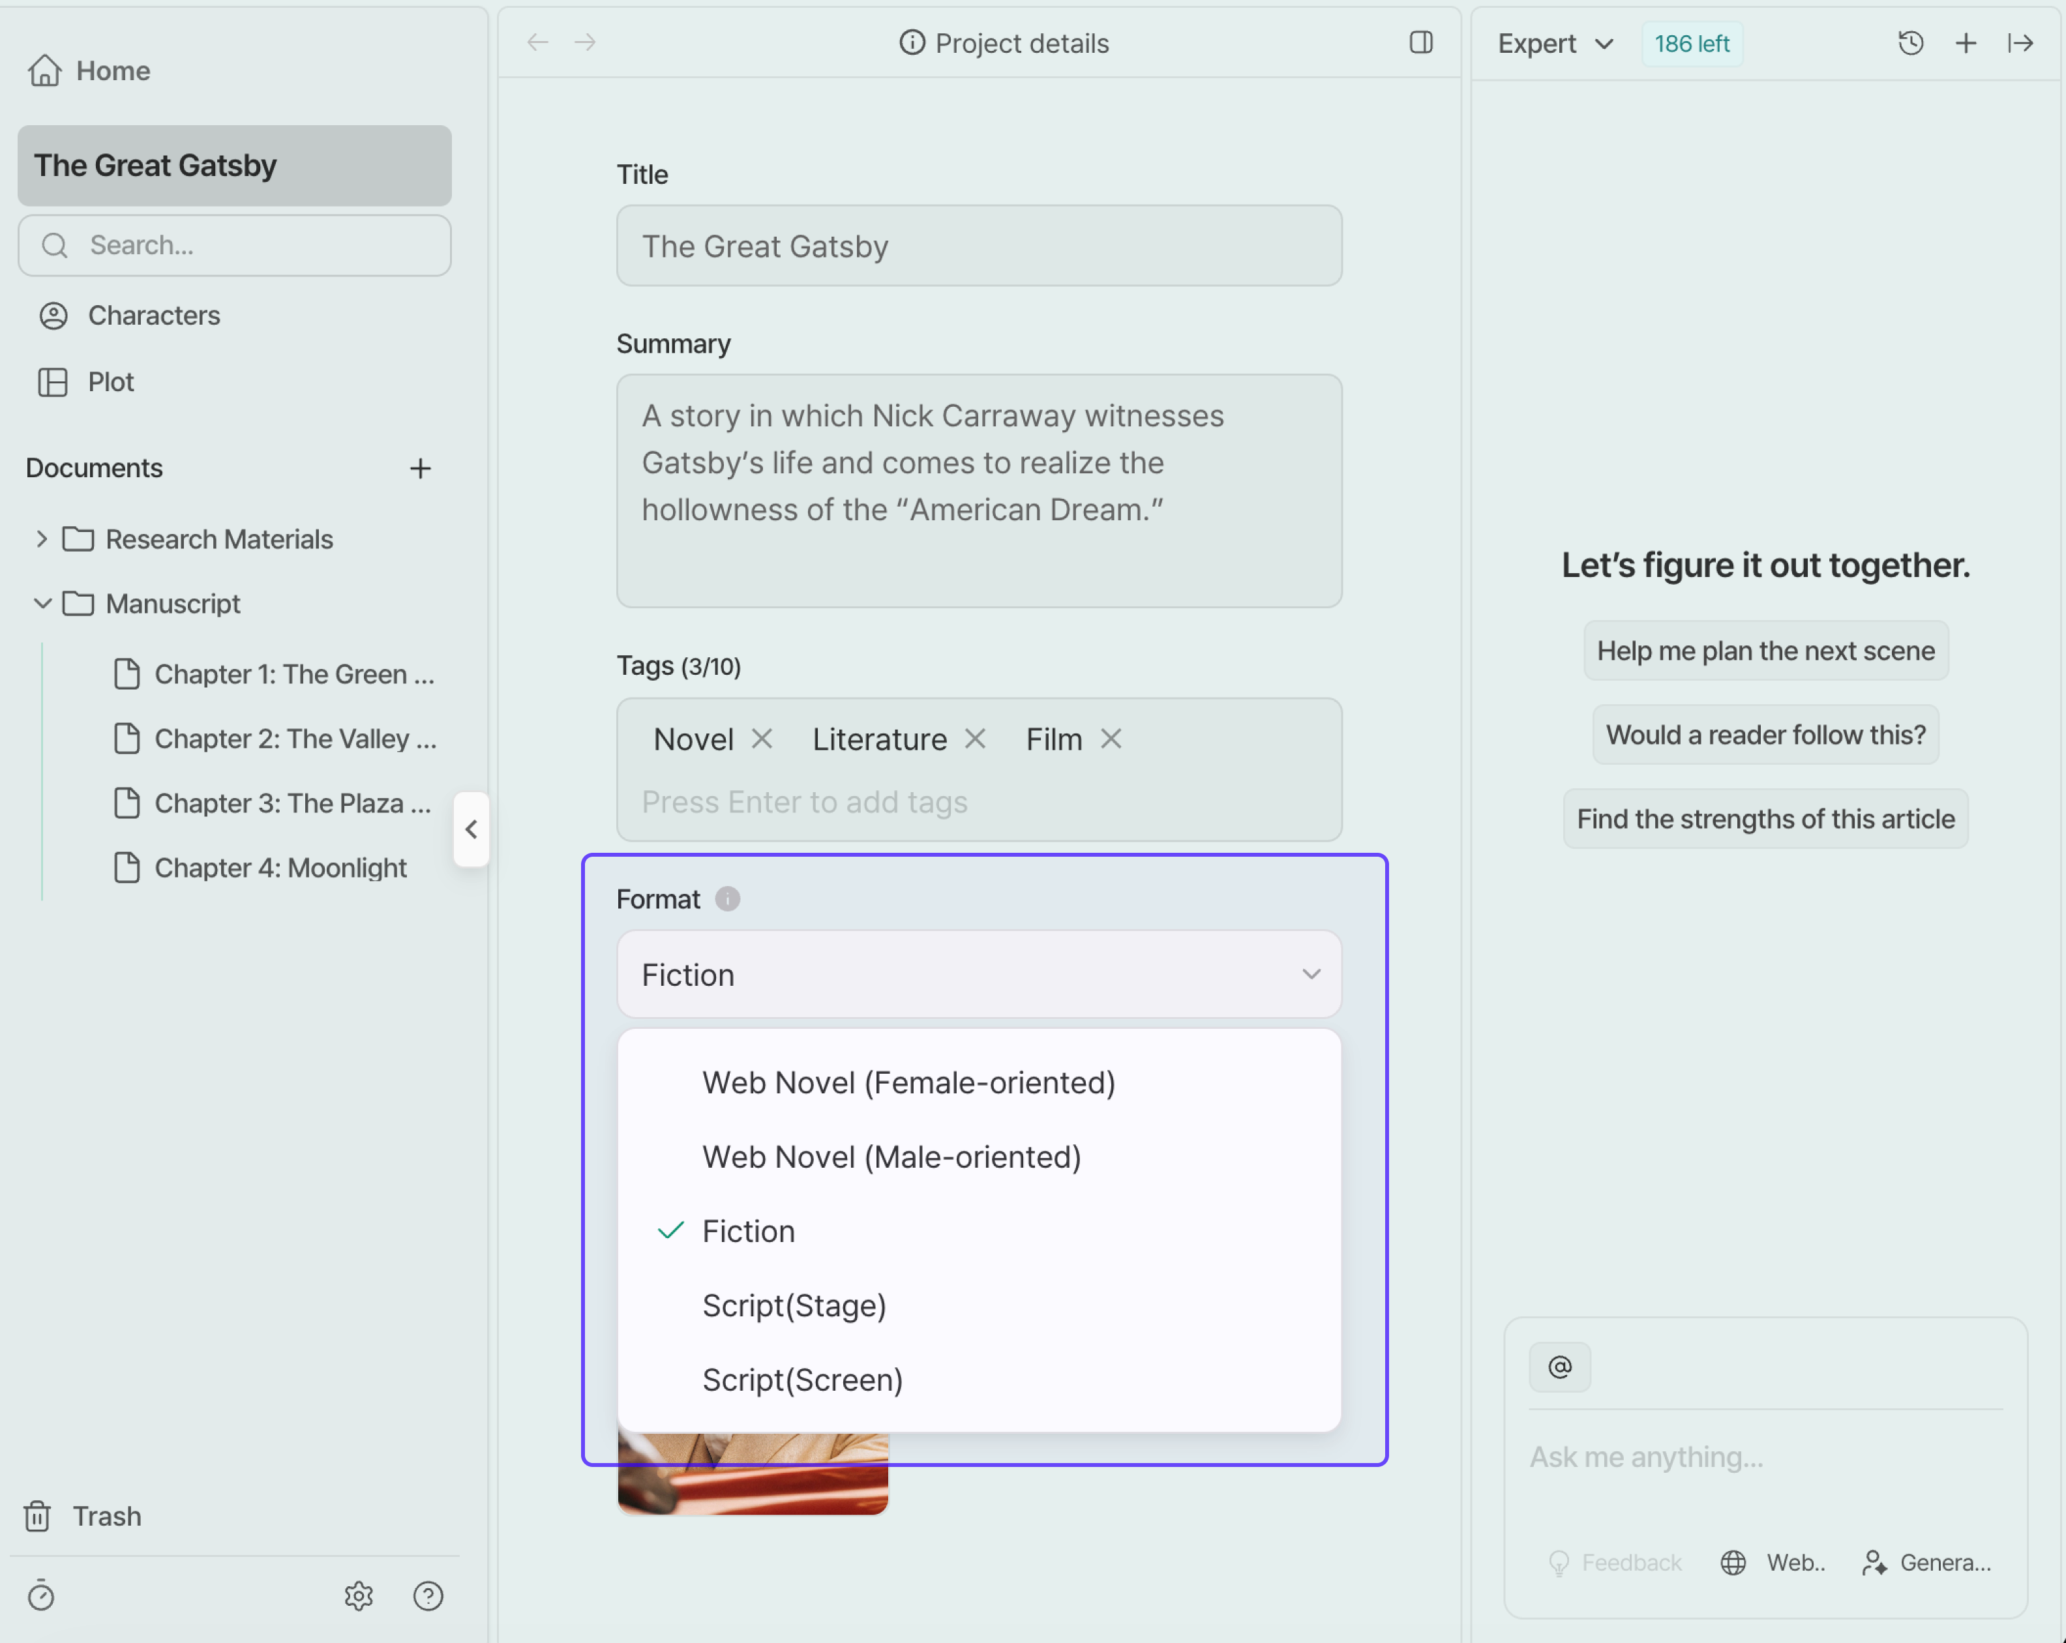Open the Trash
2066x1643 pixels.
point(83,1516)
